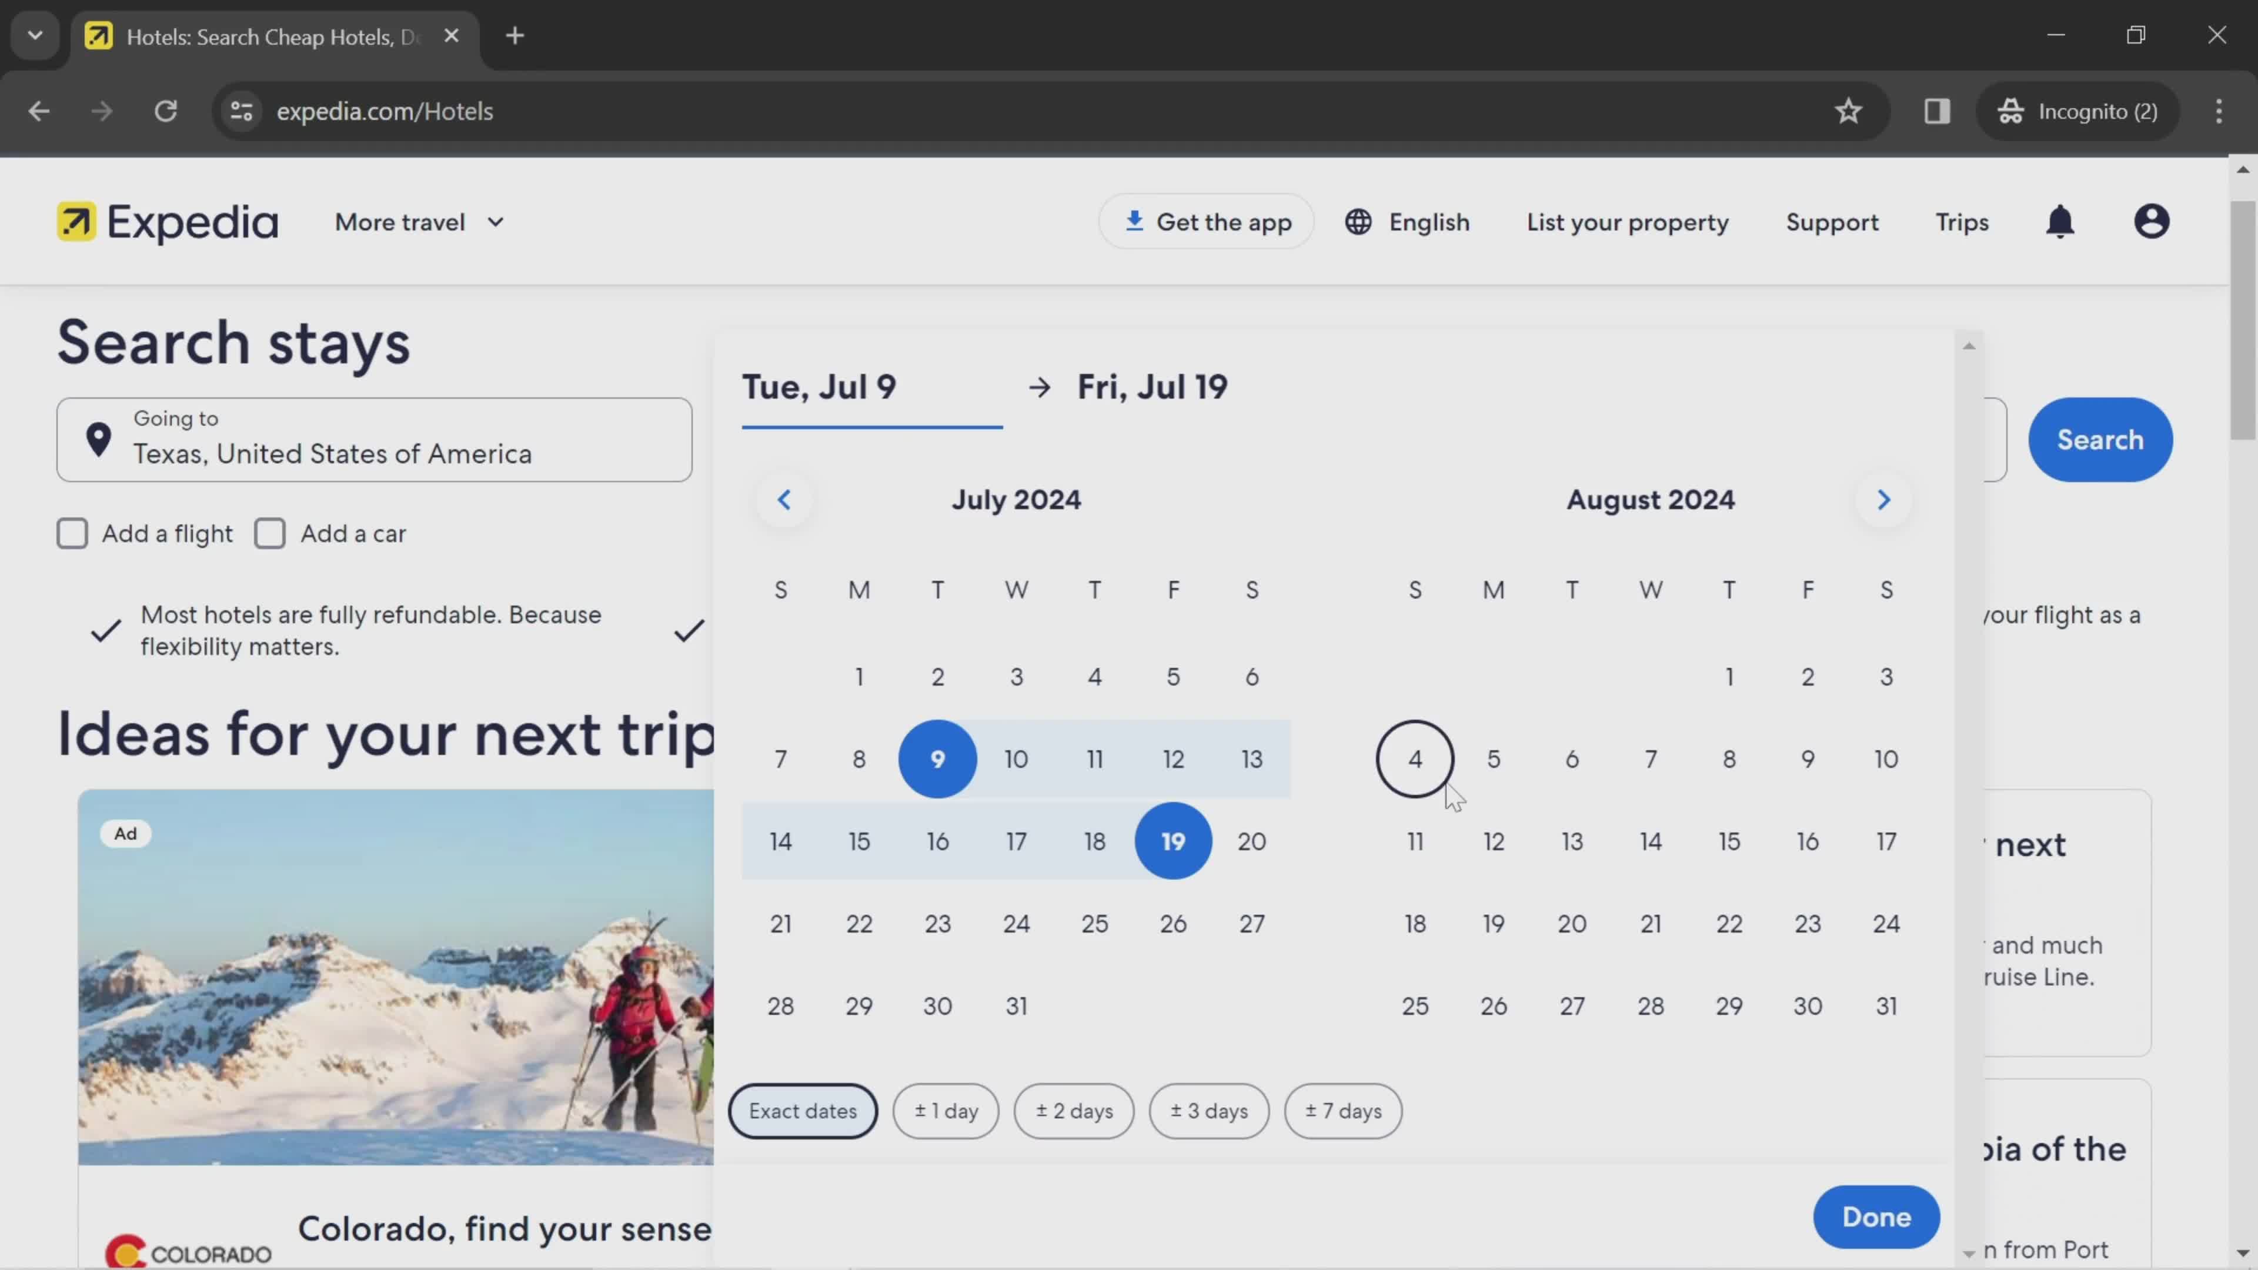Select July 19 in the calendar

[1173, 841]
